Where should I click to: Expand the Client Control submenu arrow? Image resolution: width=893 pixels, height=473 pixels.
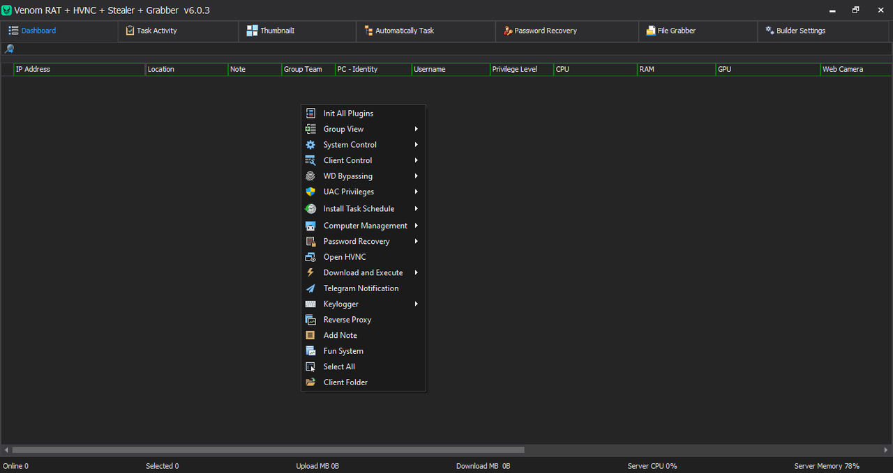[x=416, y=160]
